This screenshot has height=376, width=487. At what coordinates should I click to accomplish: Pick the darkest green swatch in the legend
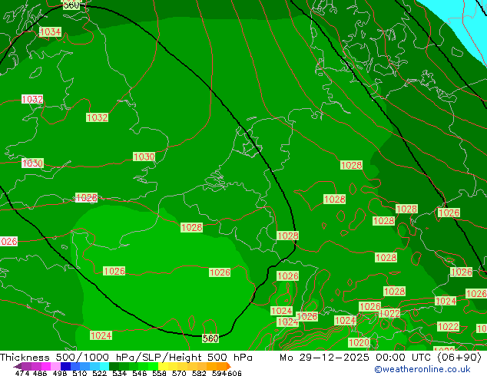click(x=114, y=366)
